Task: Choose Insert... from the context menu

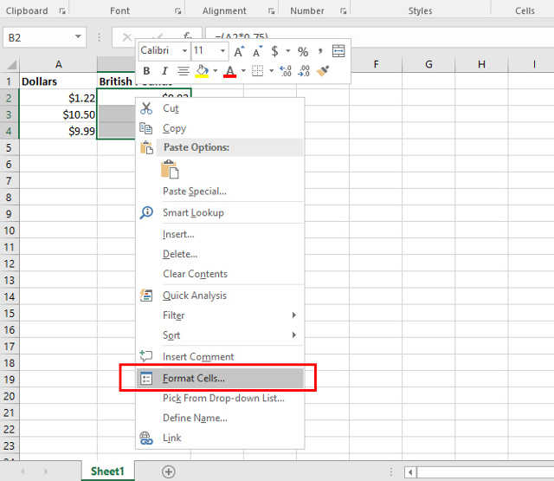Action: (x=220, y=234)
